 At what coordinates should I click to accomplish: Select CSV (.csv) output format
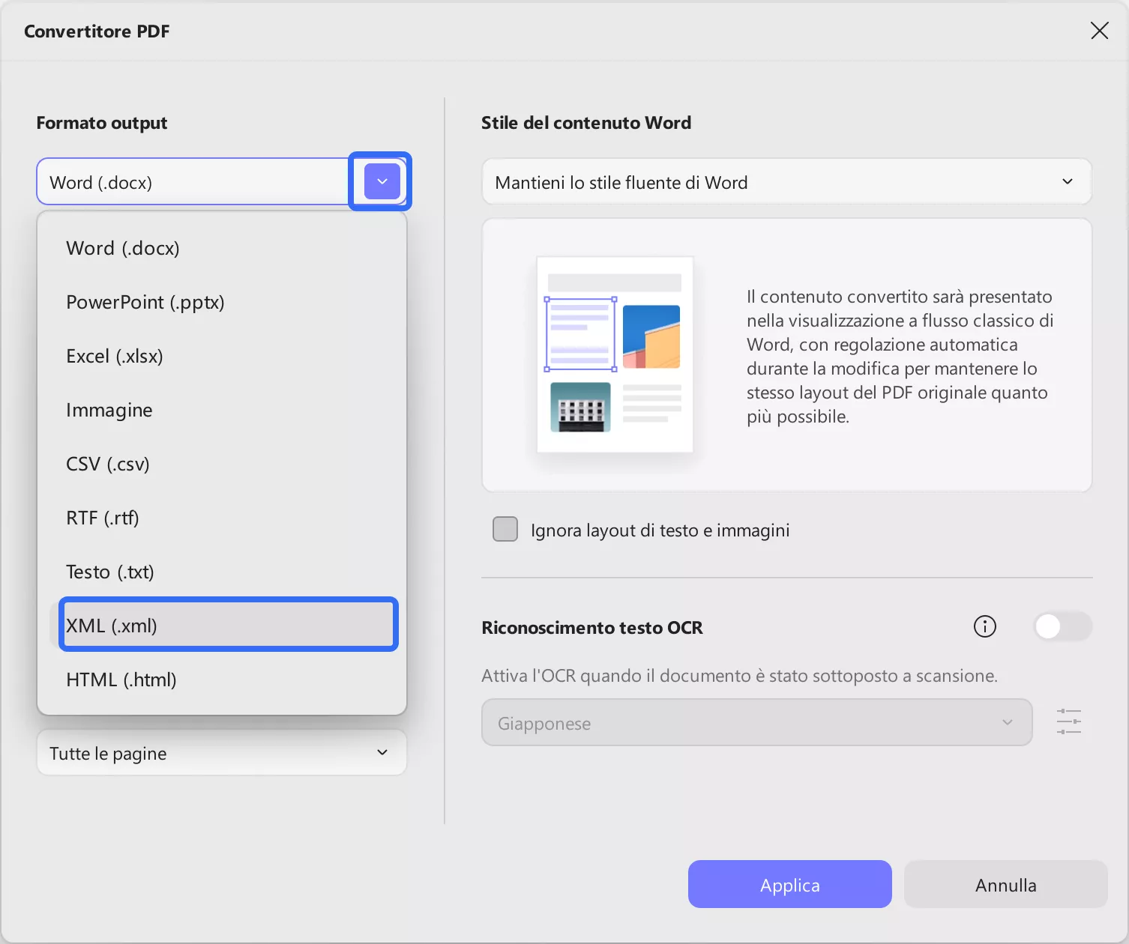(x=107, y=464)
